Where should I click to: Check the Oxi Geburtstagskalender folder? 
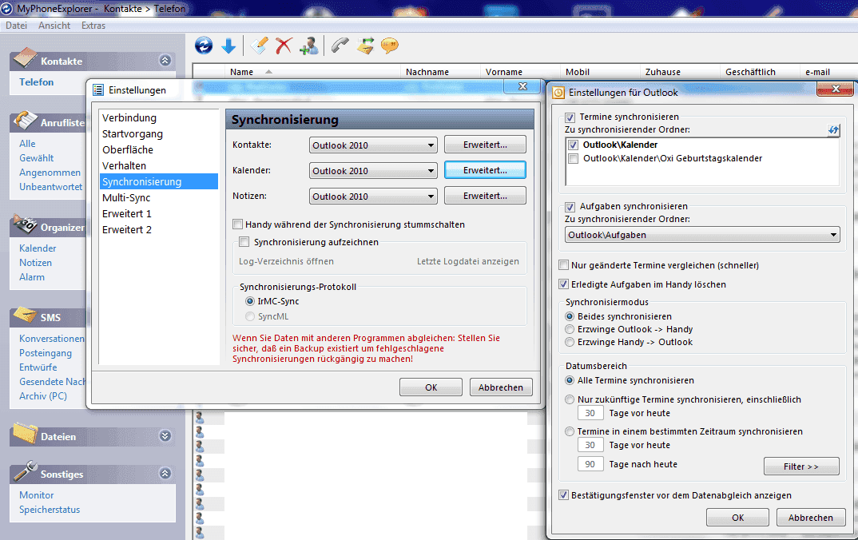[x=573, y=159]
